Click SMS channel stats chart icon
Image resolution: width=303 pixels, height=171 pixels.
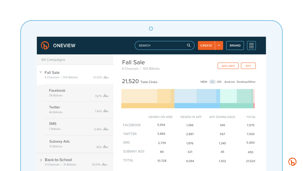point(106,129)
